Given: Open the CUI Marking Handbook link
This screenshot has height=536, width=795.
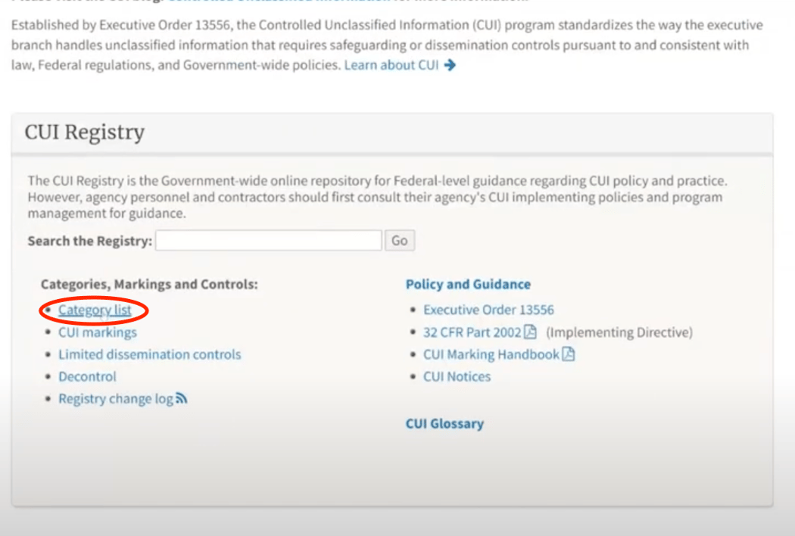Looking at the screenshot, I should pyautogui.click(x=491, y=354).
